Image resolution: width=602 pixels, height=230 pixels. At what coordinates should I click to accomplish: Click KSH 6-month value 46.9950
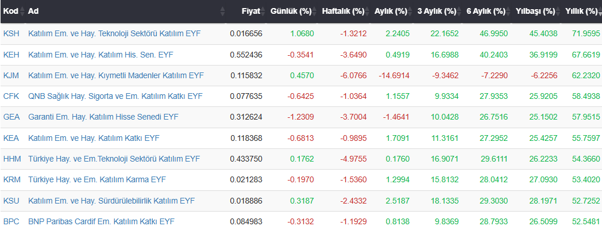[x=494, y=34]
